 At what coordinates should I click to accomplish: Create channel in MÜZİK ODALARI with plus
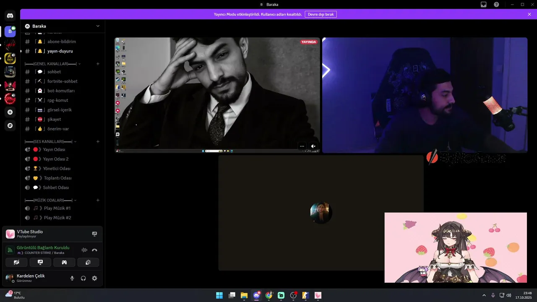coord(98,200)
